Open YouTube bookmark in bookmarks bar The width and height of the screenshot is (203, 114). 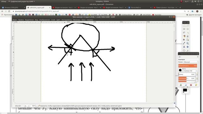point(157,15)
